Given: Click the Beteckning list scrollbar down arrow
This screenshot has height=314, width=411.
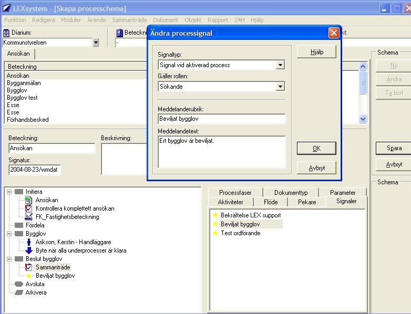Looking at the screenshot, I should (363, 119).
